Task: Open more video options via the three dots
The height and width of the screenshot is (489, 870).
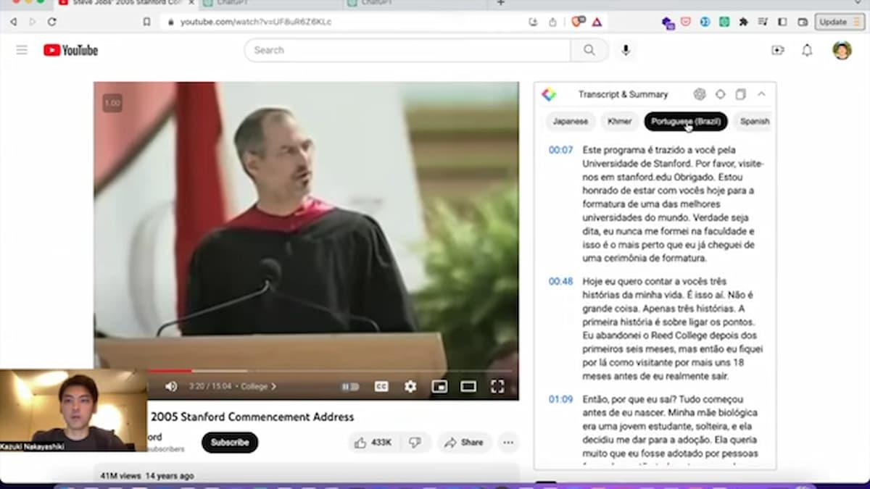Action: (508, 442)
